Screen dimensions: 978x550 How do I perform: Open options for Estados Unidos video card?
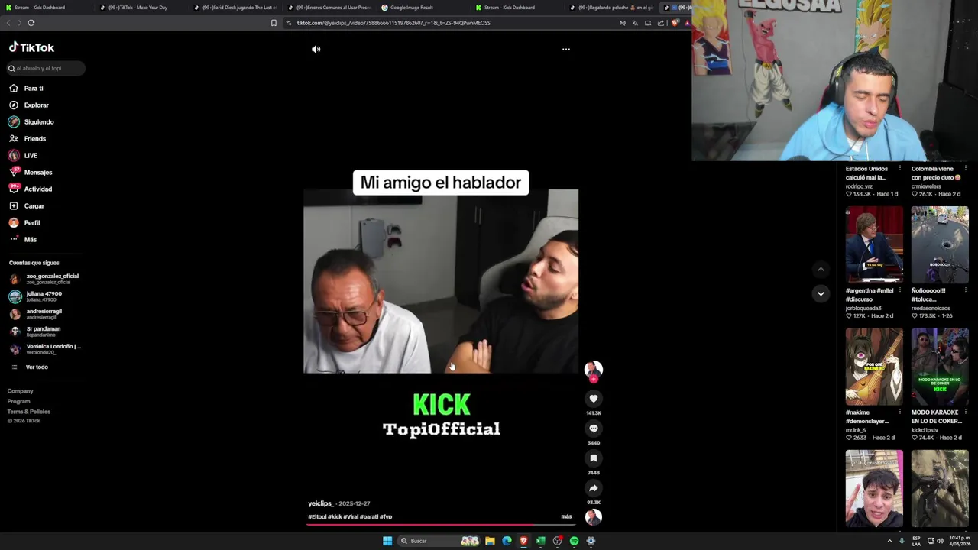click(900, 169)
